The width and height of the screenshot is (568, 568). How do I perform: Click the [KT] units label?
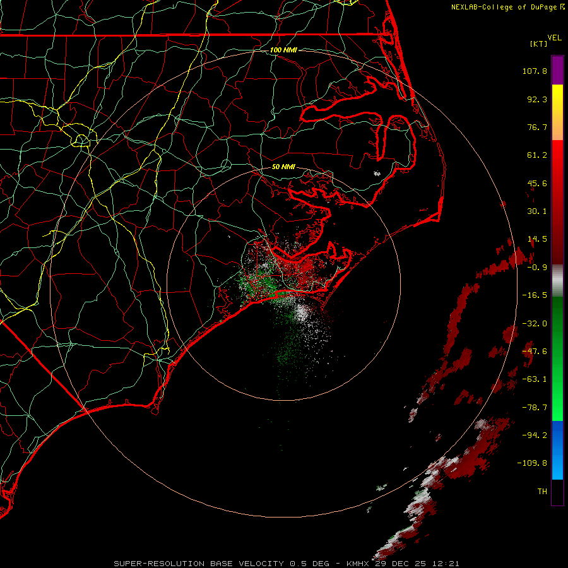[x=539, y=44]
